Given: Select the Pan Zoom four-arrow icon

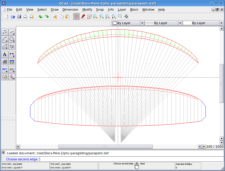Looking at the screenshot, I should [126, 16].
